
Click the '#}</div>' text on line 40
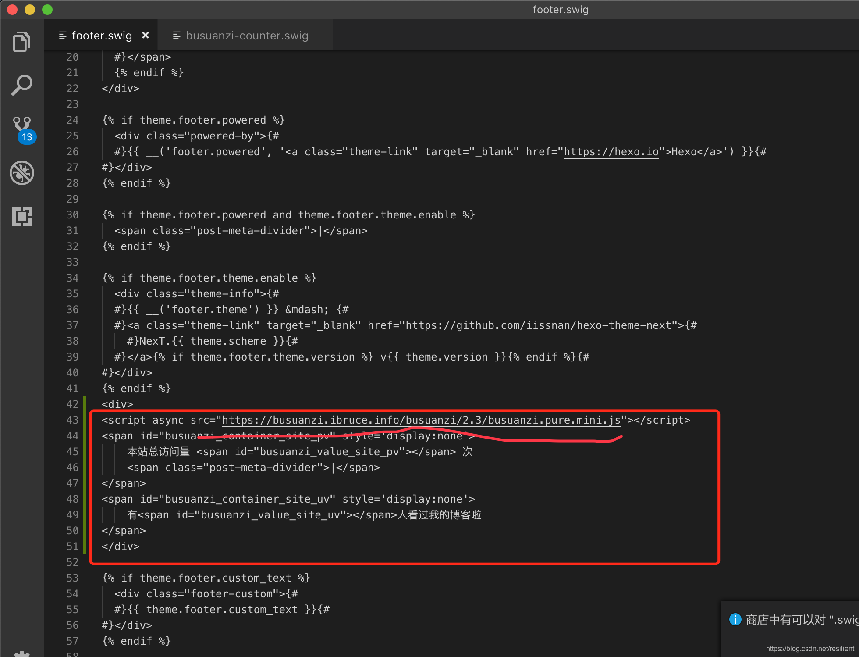tap(127, 373)
